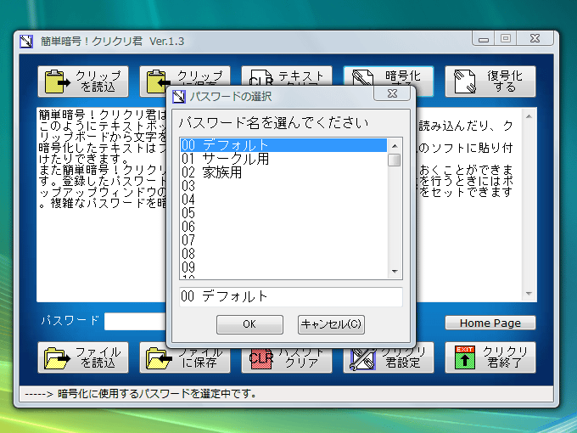Click the クリップを読込 clipboard icon

(x=57, y=82)
